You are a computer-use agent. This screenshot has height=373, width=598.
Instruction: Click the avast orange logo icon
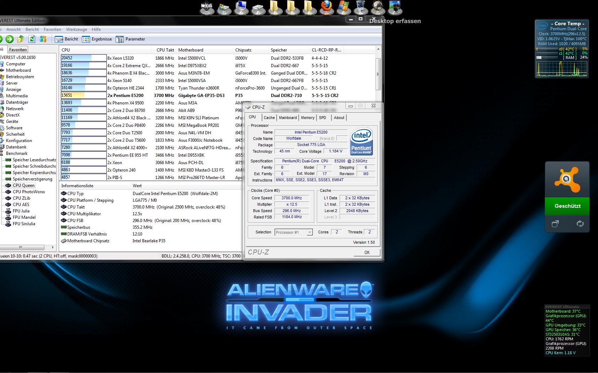(567, 180)
